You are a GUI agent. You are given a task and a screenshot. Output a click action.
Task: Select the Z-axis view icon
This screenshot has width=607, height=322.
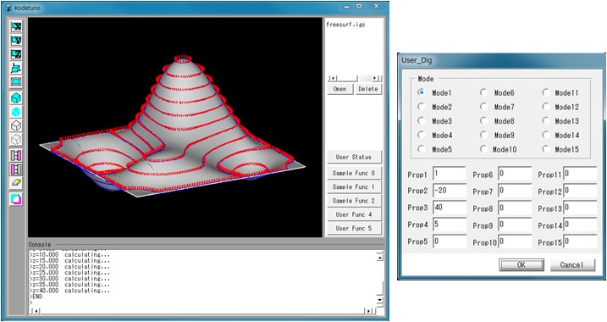pos(16,54)
